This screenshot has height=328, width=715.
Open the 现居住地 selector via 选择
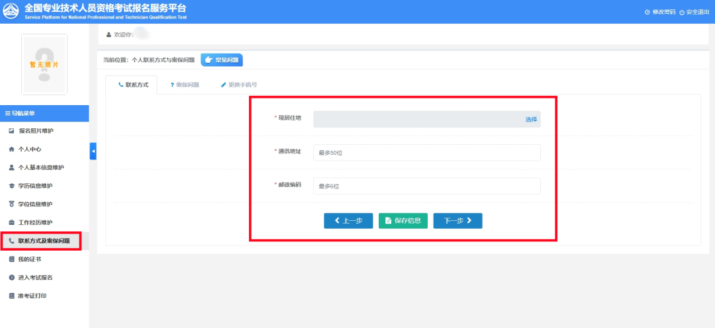531,120
